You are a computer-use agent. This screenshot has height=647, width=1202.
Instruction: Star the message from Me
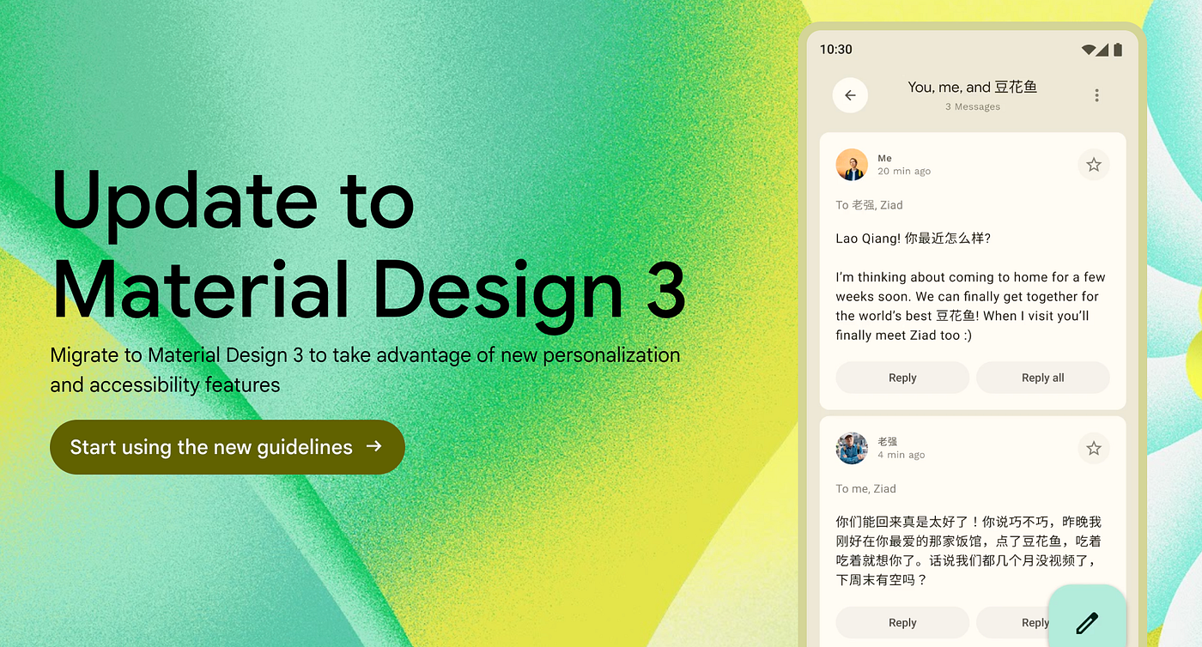pyautogui.click(x=1093, y=165)
